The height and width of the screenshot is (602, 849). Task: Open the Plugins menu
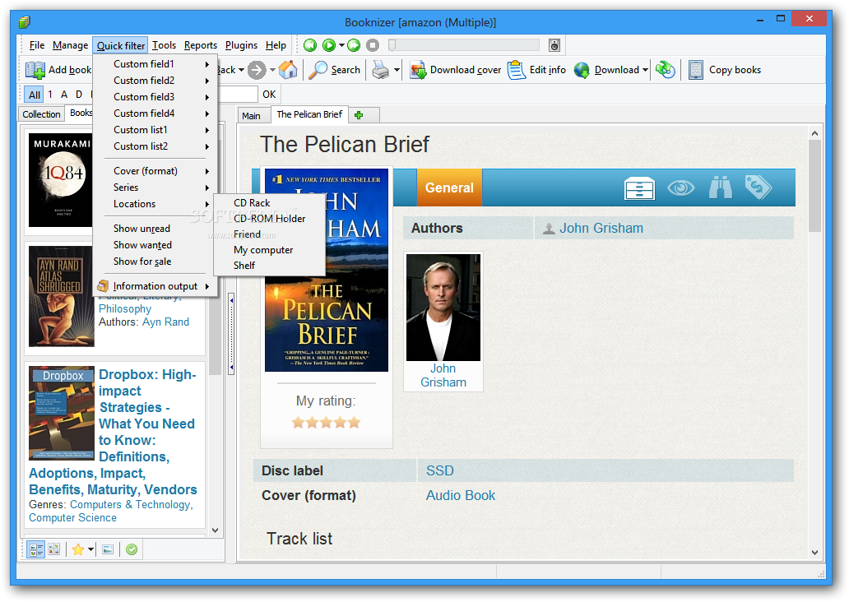242,45
